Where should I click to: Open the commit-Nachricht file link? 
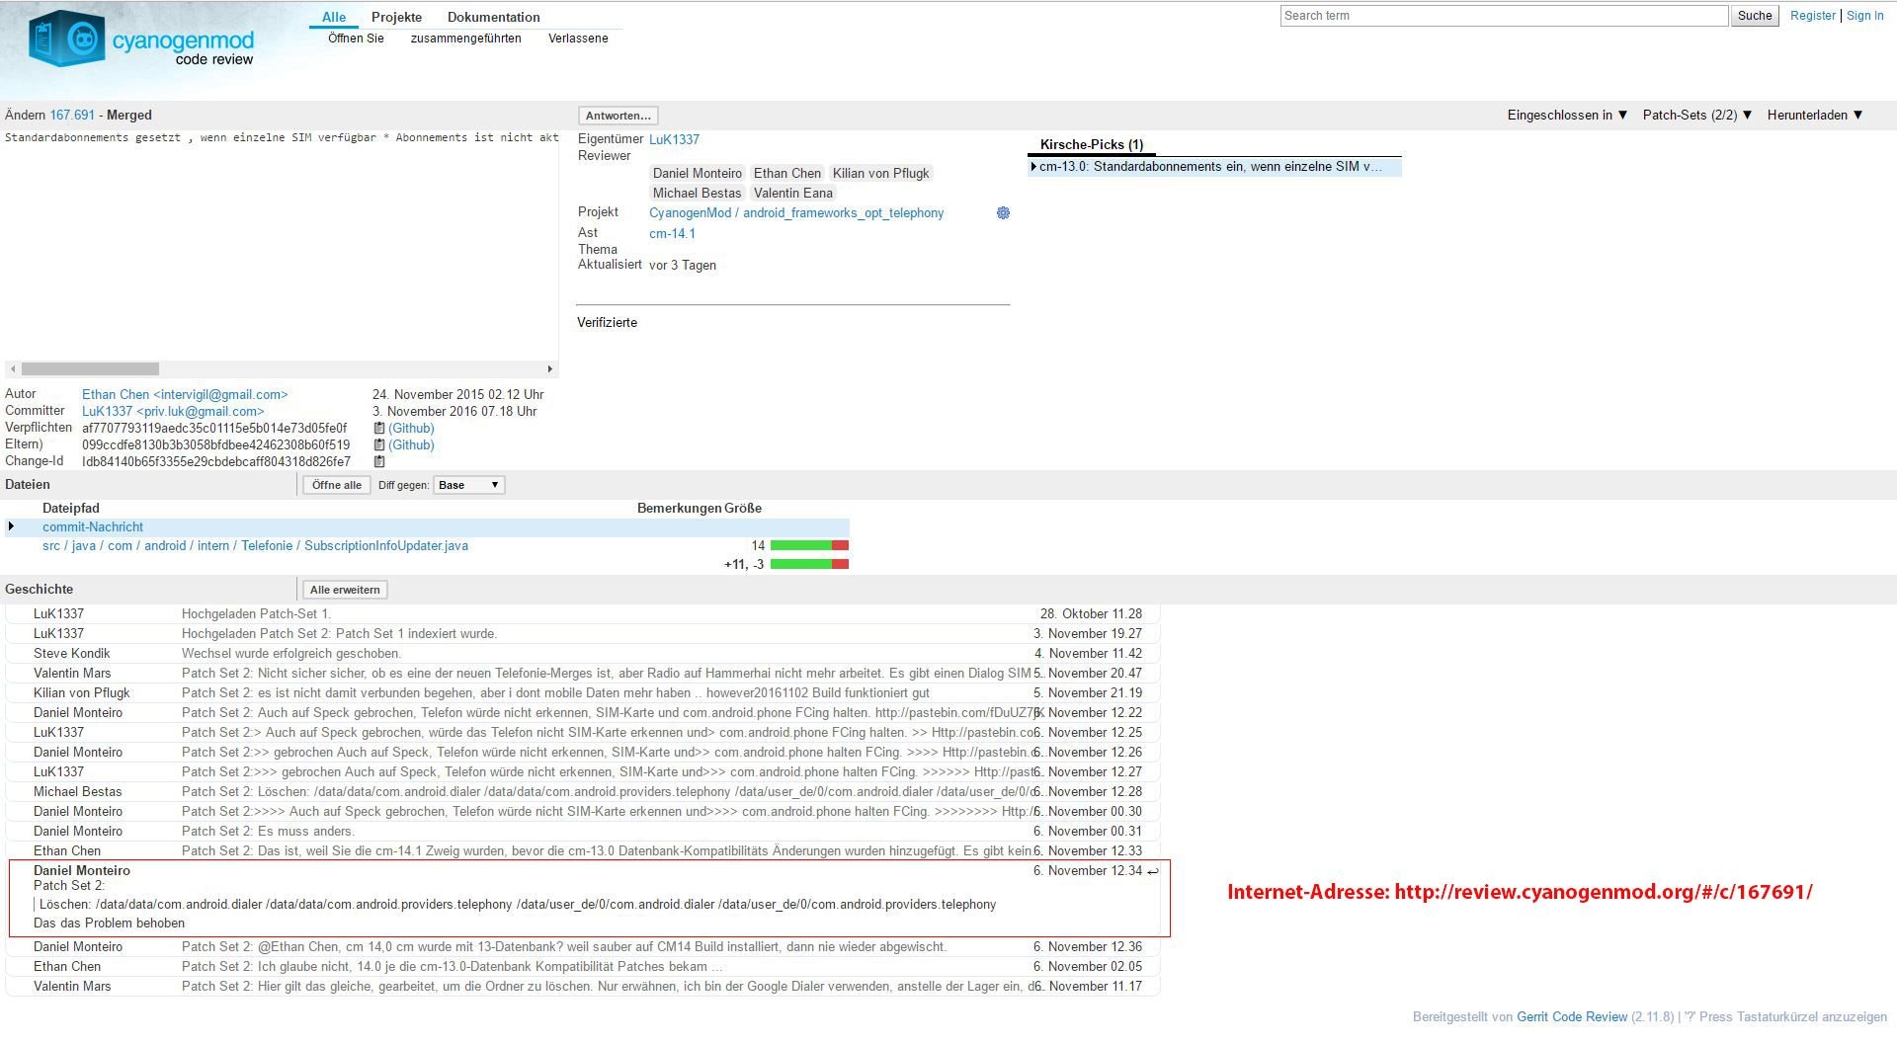93,527
